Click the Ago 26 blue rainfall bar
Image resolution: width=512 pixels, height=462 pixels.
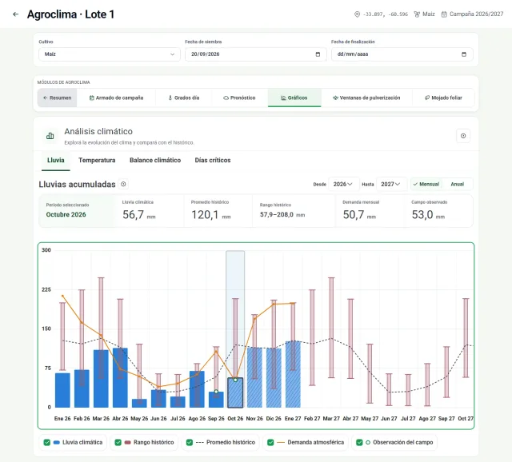[197, 389]
